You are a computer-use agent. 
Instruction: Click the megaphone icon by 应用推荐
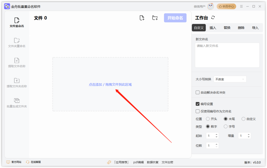click(109, 162)
